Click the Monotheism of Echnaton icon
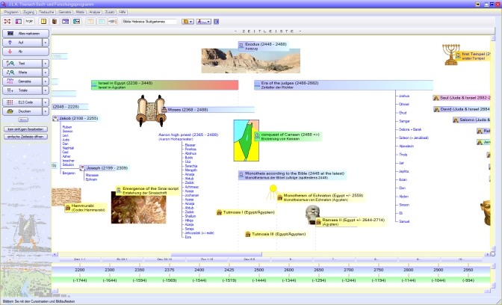502x305 pixels. click(x=279, y=197)
